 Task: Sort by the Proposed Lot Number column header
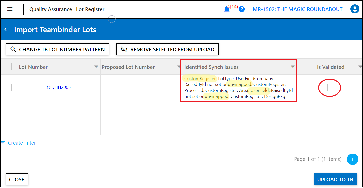[x=128, y=67]
